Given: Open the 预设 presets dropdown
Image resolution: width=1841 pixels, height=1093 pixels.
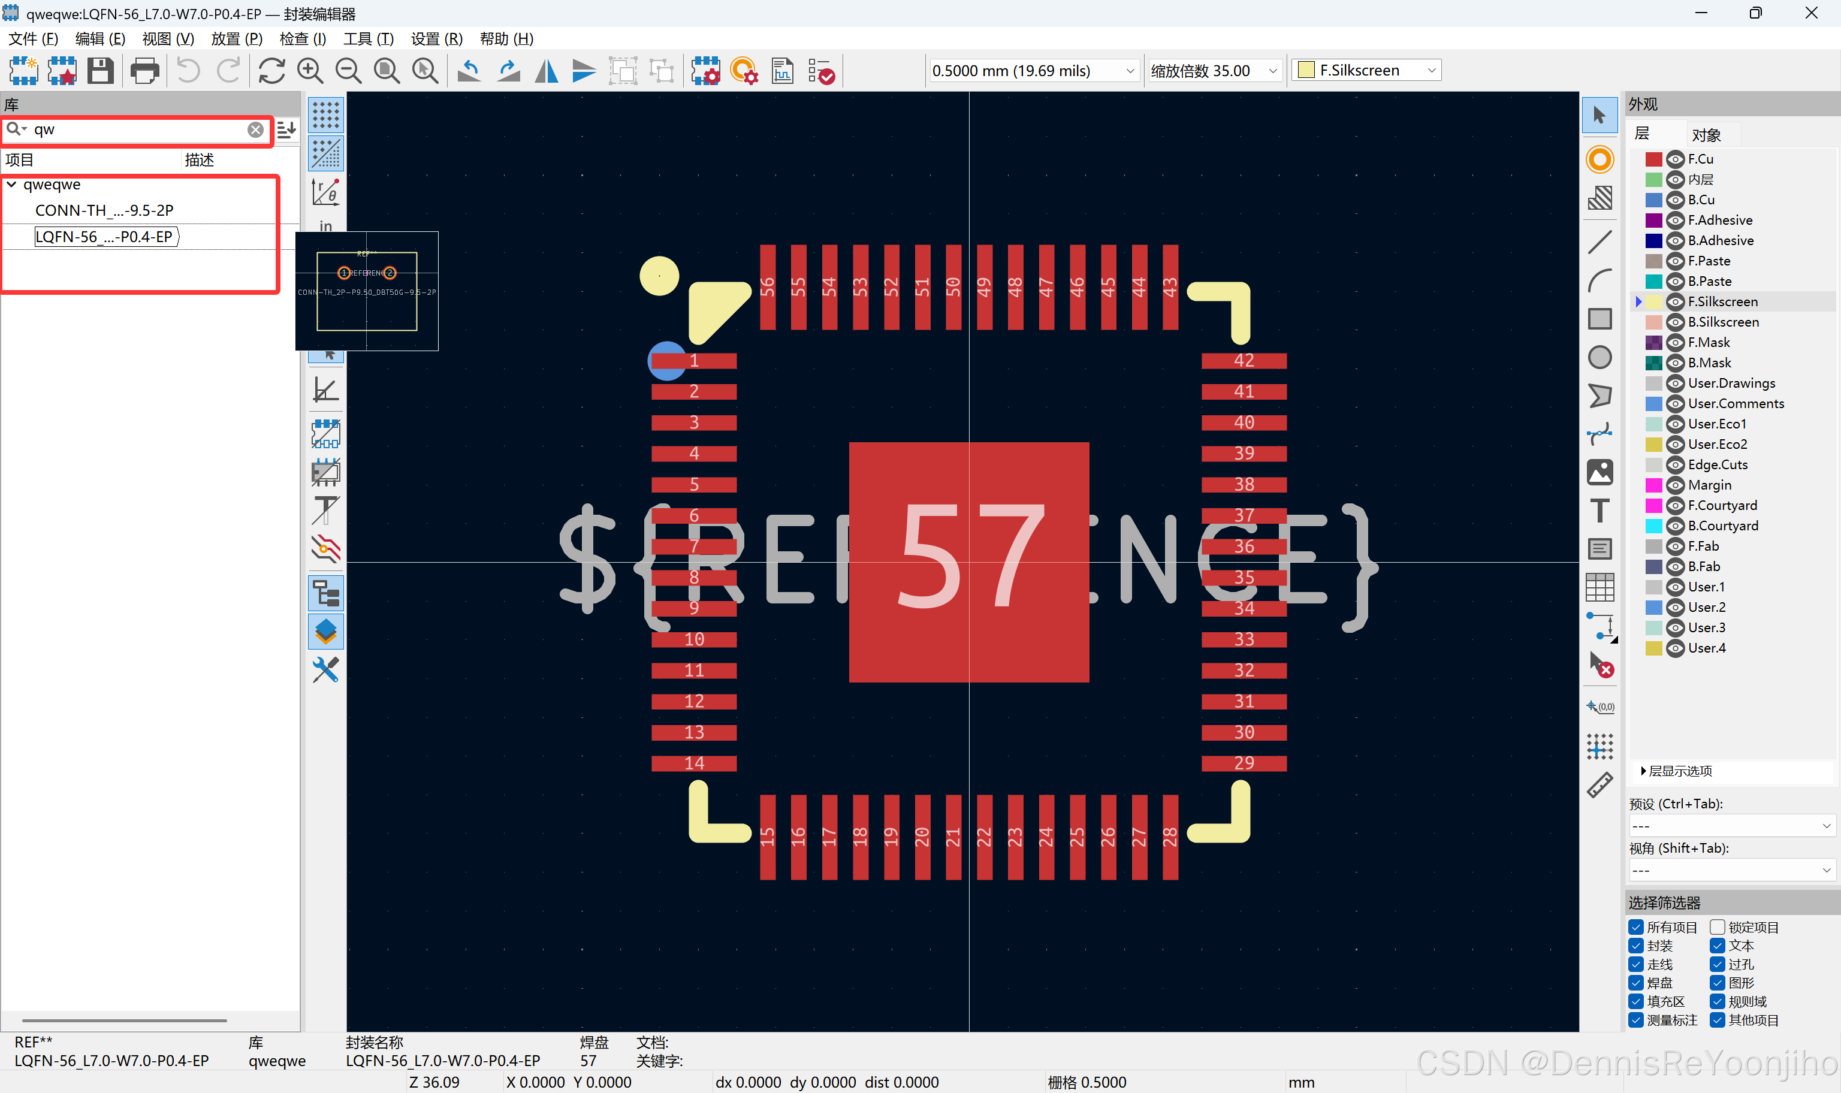Looking at the screenshot, I should [x=1731, y=826].
